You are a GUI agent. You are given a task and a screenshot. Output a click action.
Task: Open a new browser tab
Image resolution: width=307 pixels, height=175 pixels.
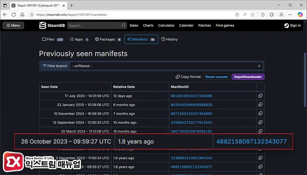click(72, 5)
